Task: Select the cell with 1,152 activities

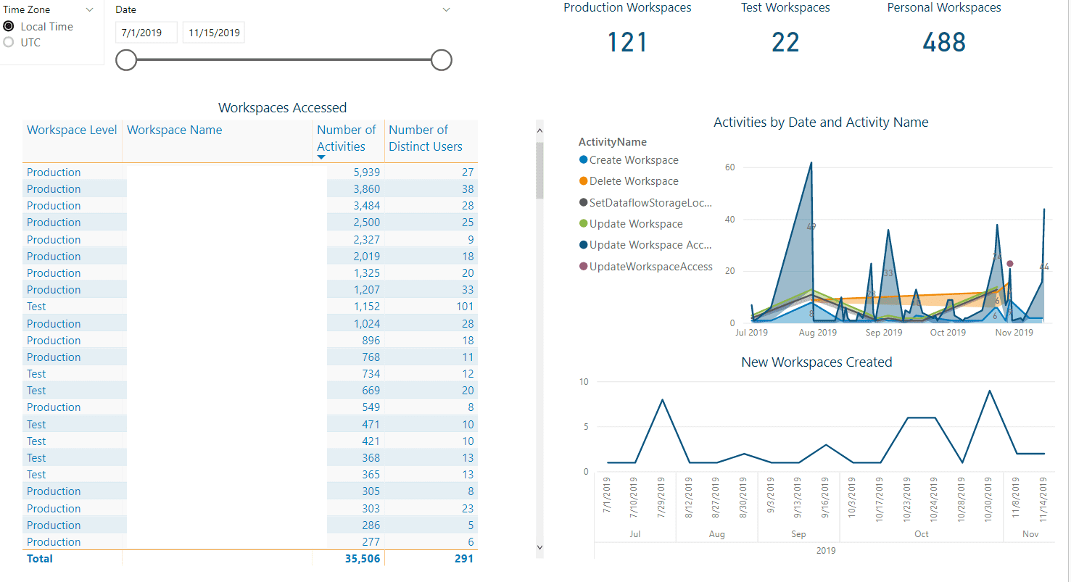Action: [366, 307]
